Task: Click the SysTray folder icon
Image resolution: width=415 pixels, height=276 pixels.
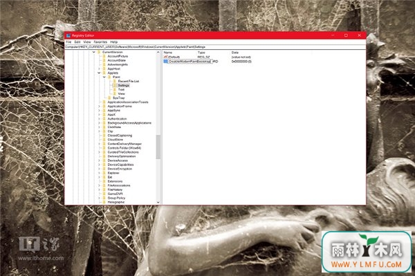Action: (109, 98)
